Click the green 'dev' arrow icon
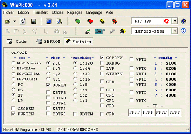This screenshot has width=191, height=134. 88,31
